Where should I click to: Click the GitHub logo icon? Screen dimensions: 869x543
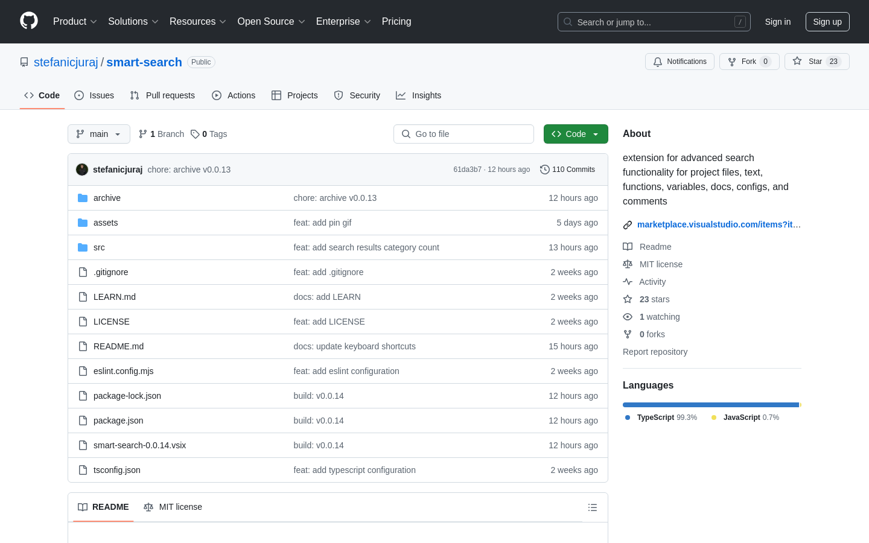pyautogui.click(x=29, y=21)
